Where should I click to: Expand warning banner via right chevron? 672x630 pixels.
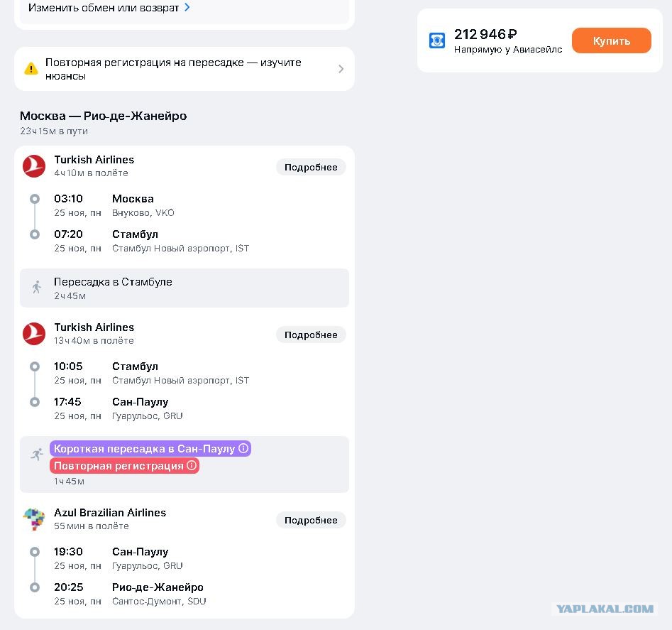pos(341,69)
